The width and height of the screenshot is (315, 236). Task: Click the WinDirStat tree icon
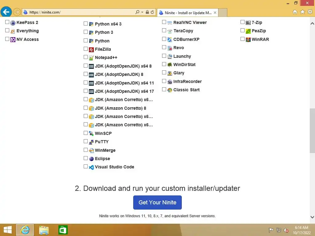(170, 65)
